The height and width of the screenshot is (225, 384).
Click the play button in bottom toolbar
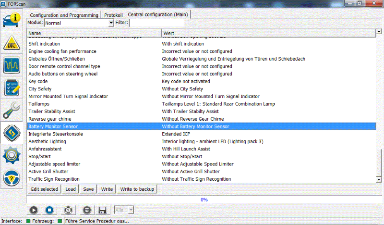pyautogui.click(x=34, y=210)
